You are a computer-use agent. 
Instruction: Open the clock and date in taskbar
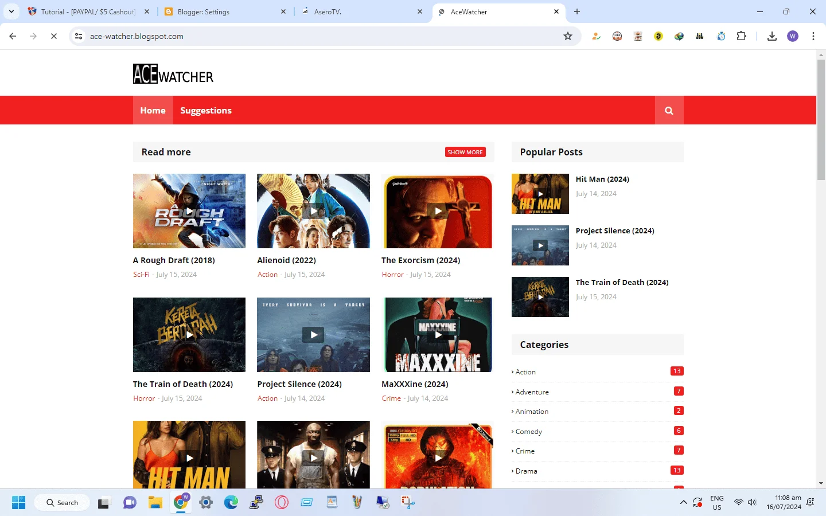[x=784, y=503]
